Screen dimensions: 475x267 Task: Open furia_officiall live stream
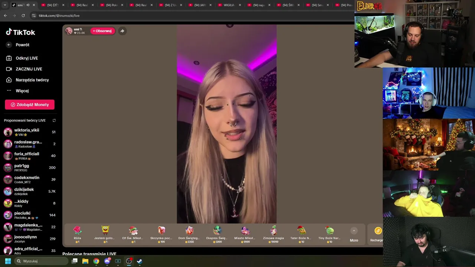[x=30, y=156]
